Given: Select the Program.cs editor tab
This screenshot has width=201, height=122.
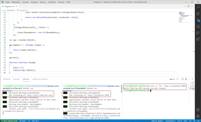Looking at the screenshot, I should tap(9, 6).
